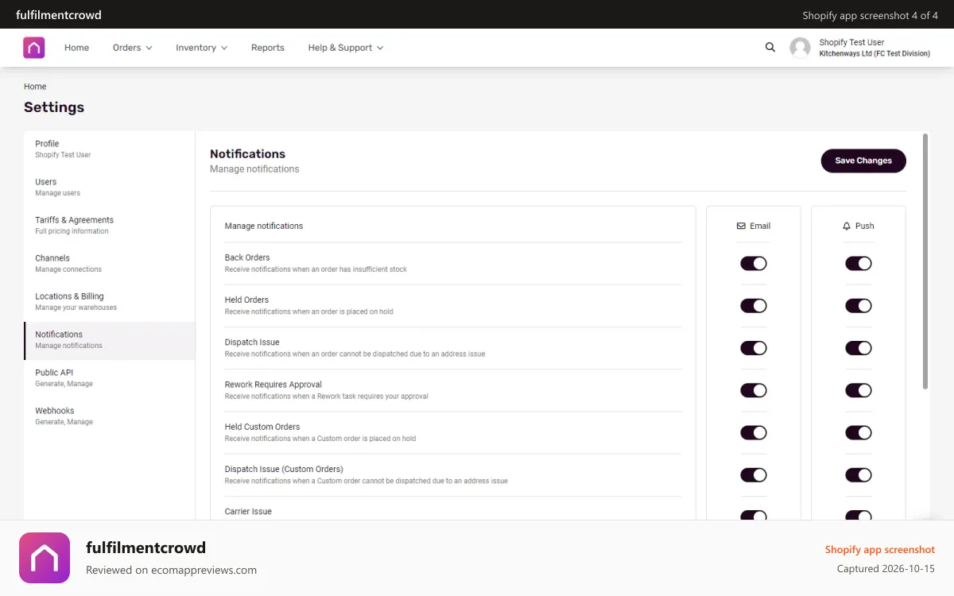Select the Notifications sidebar item

[110, 339]
